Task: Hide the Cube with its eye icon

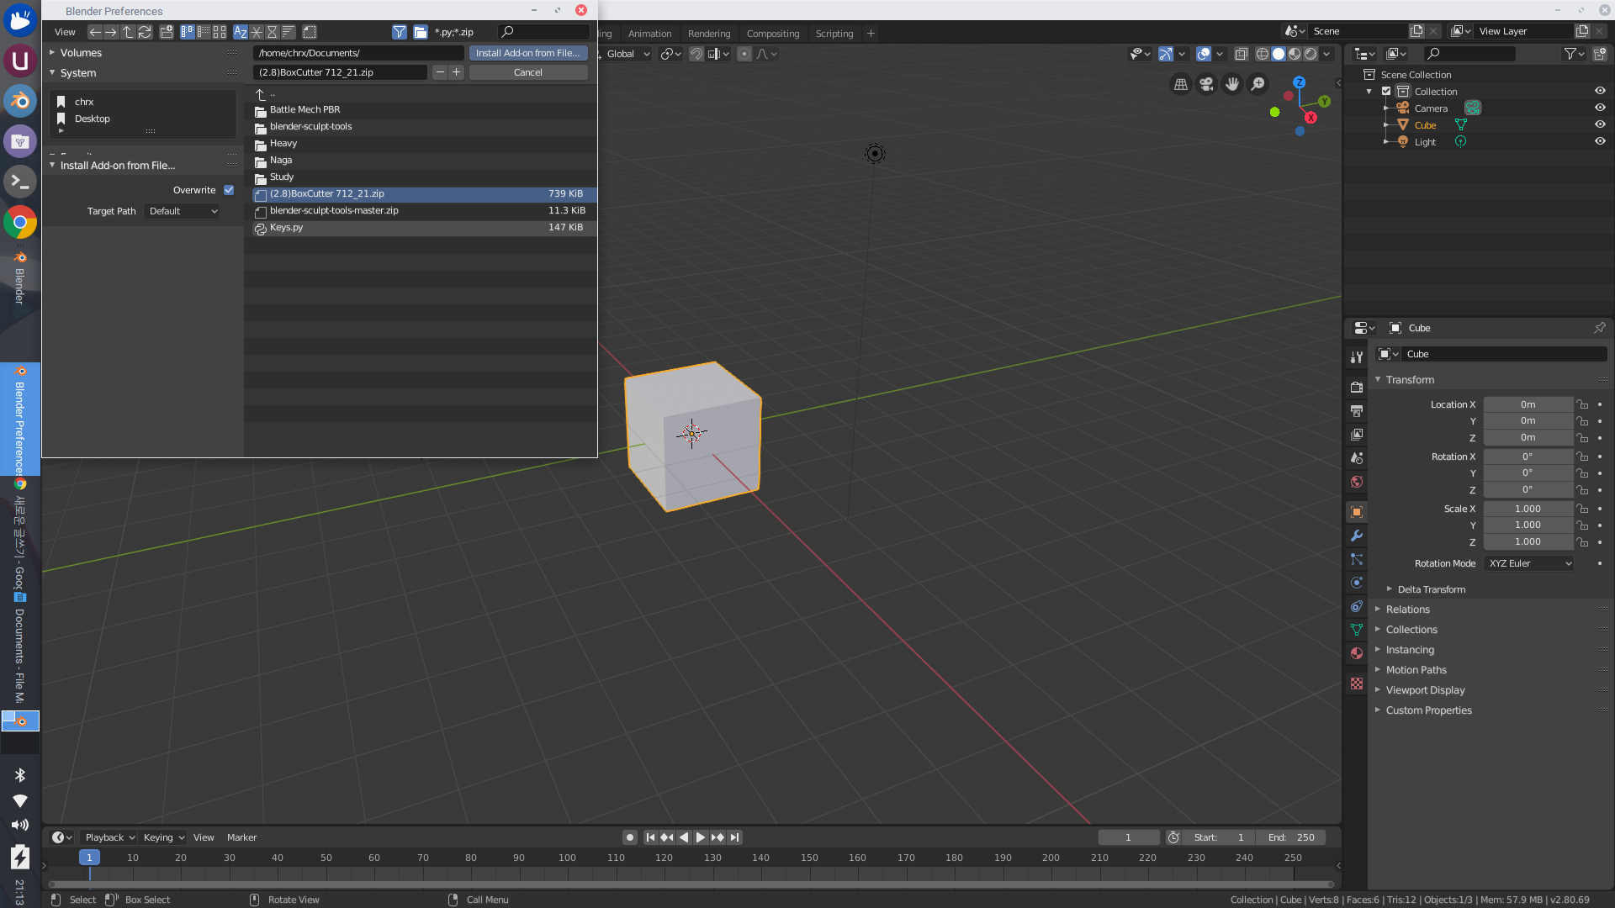Action: [1600, 125]
